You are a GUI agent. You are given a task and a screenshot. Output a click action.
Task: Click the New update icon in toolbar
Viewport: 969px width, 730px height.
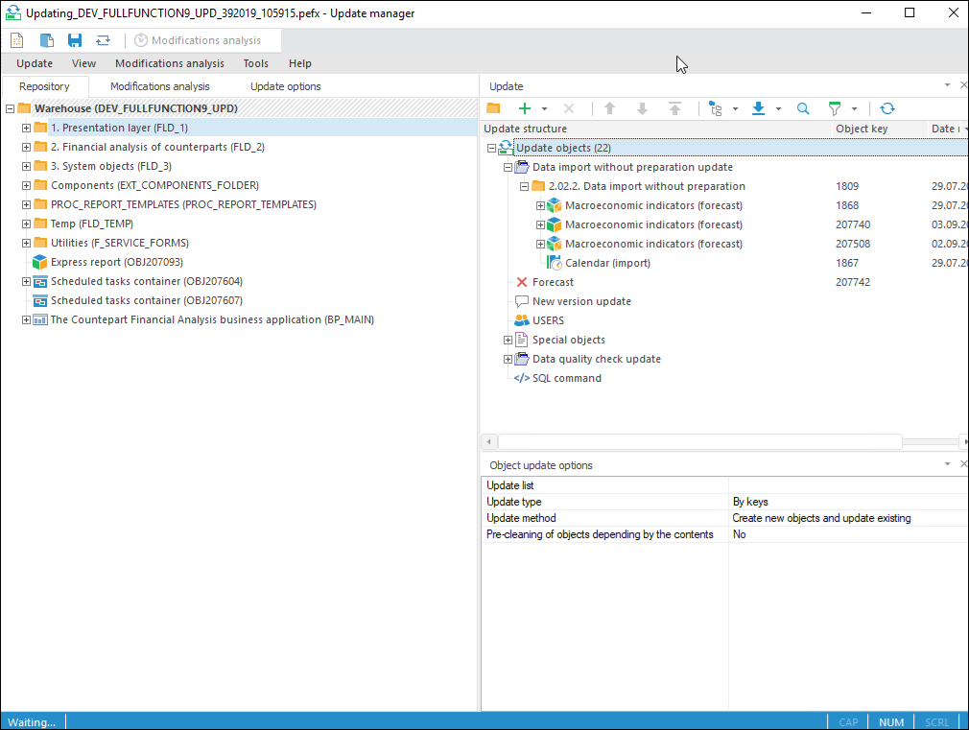(17, 40)
